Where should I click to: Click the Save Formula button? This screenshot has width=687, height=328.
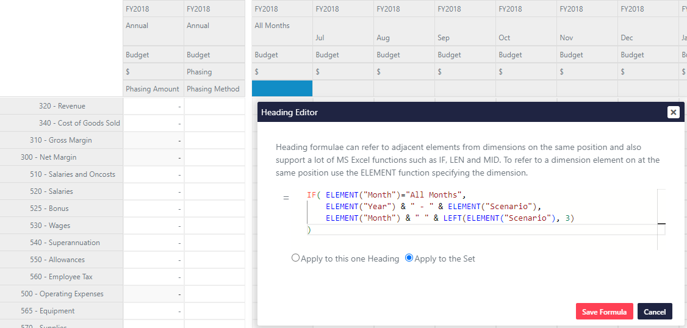[x=604, y=312]
